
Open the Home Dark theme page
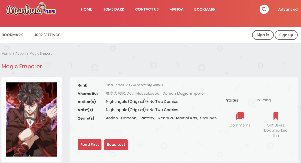pyautogui.click(x=113, y=9)
